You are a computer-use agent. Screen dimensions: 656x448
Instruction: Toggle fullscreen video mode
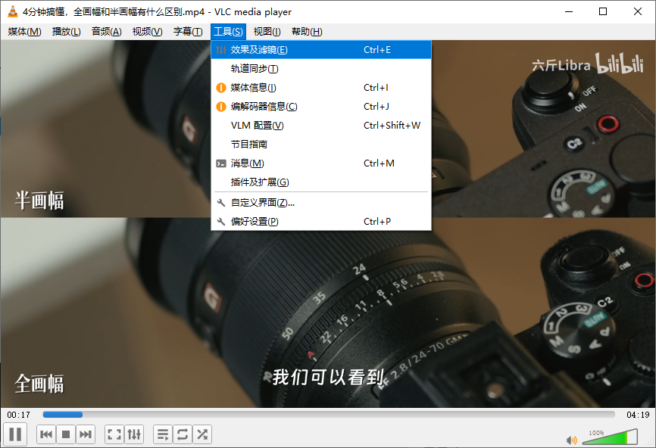[x=114, y=434]
